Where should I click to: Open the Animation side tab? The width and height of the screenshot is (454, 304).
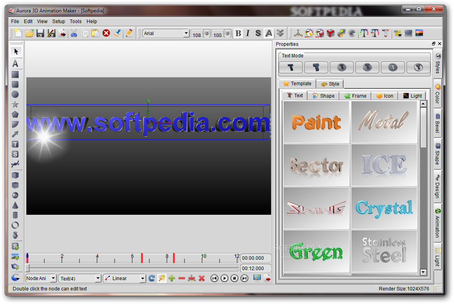pyautogui.click(x=438, y=223)
